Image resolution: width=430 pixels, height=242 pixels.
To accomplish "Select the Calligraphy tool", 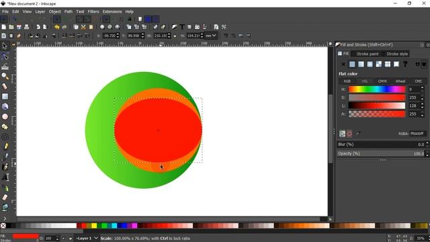I will pyautogui.click(x=5, y=167).
